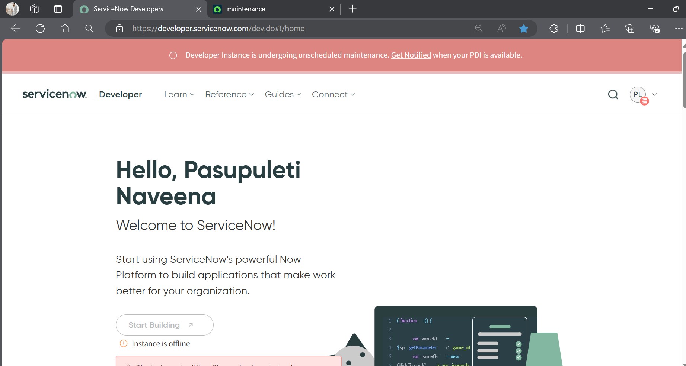The height and width of the screenshot is (366, 686).
Task: Click the Start Building button
Action: tap(165, 325)
